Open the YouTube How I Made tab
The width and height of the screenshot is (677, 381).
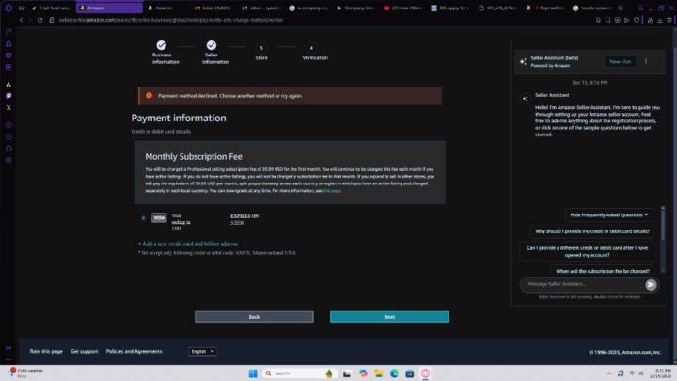pos(403,8)
